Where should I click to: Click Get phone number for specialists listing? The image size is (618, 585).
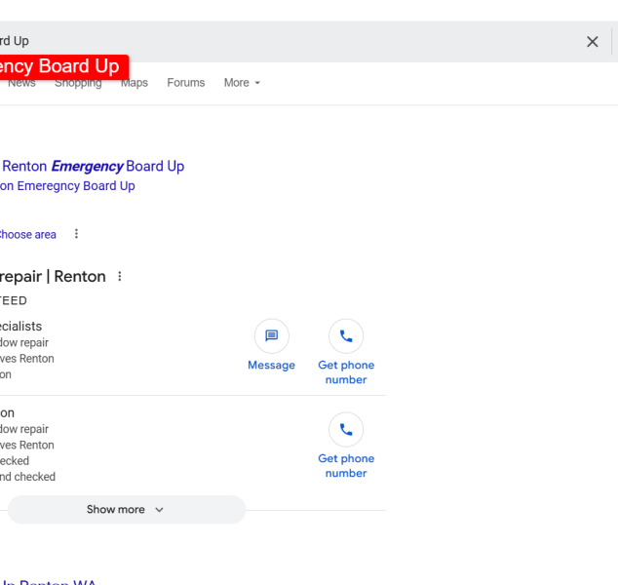[346, 372]
